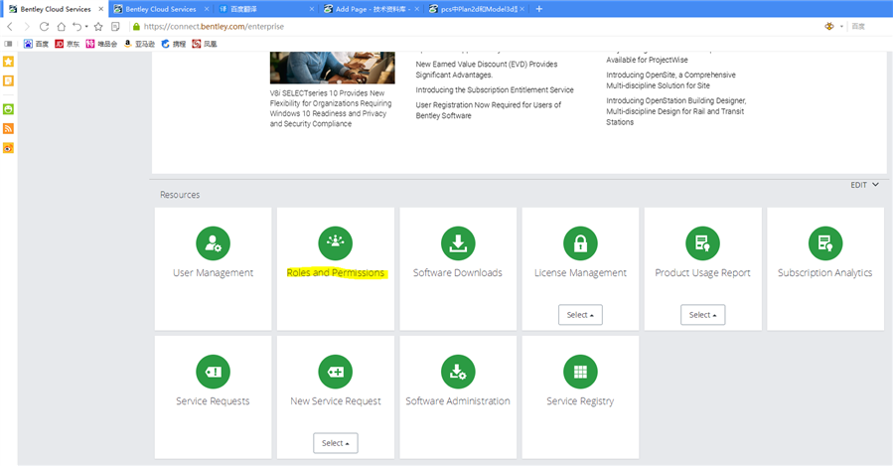Screen dimensions: 893x466
Task: Click the reader mode icon in address bar
Action: pyautogui.click(x=115, y=26)
